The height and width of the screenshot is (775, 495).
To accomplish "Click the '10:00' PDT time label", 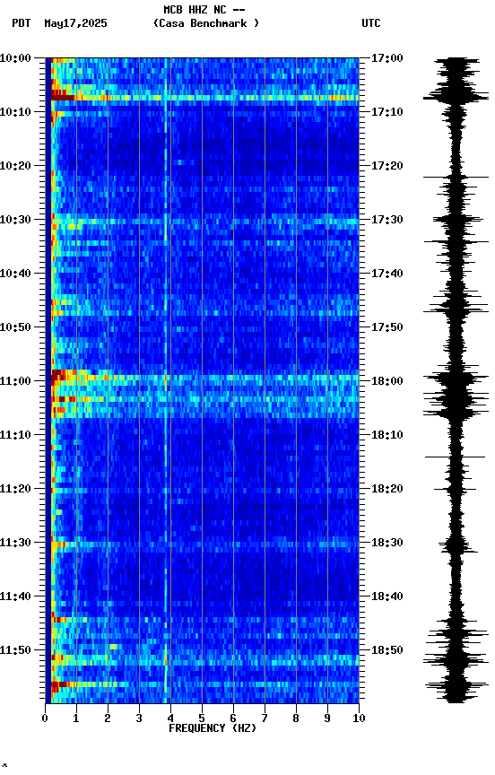I will click(15, 58).
